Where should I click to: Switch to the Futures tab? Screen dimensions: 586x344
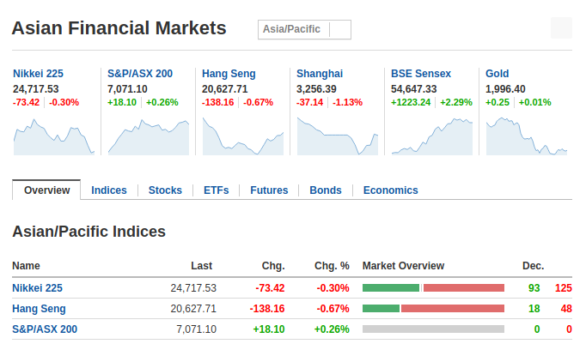point(269,190)
